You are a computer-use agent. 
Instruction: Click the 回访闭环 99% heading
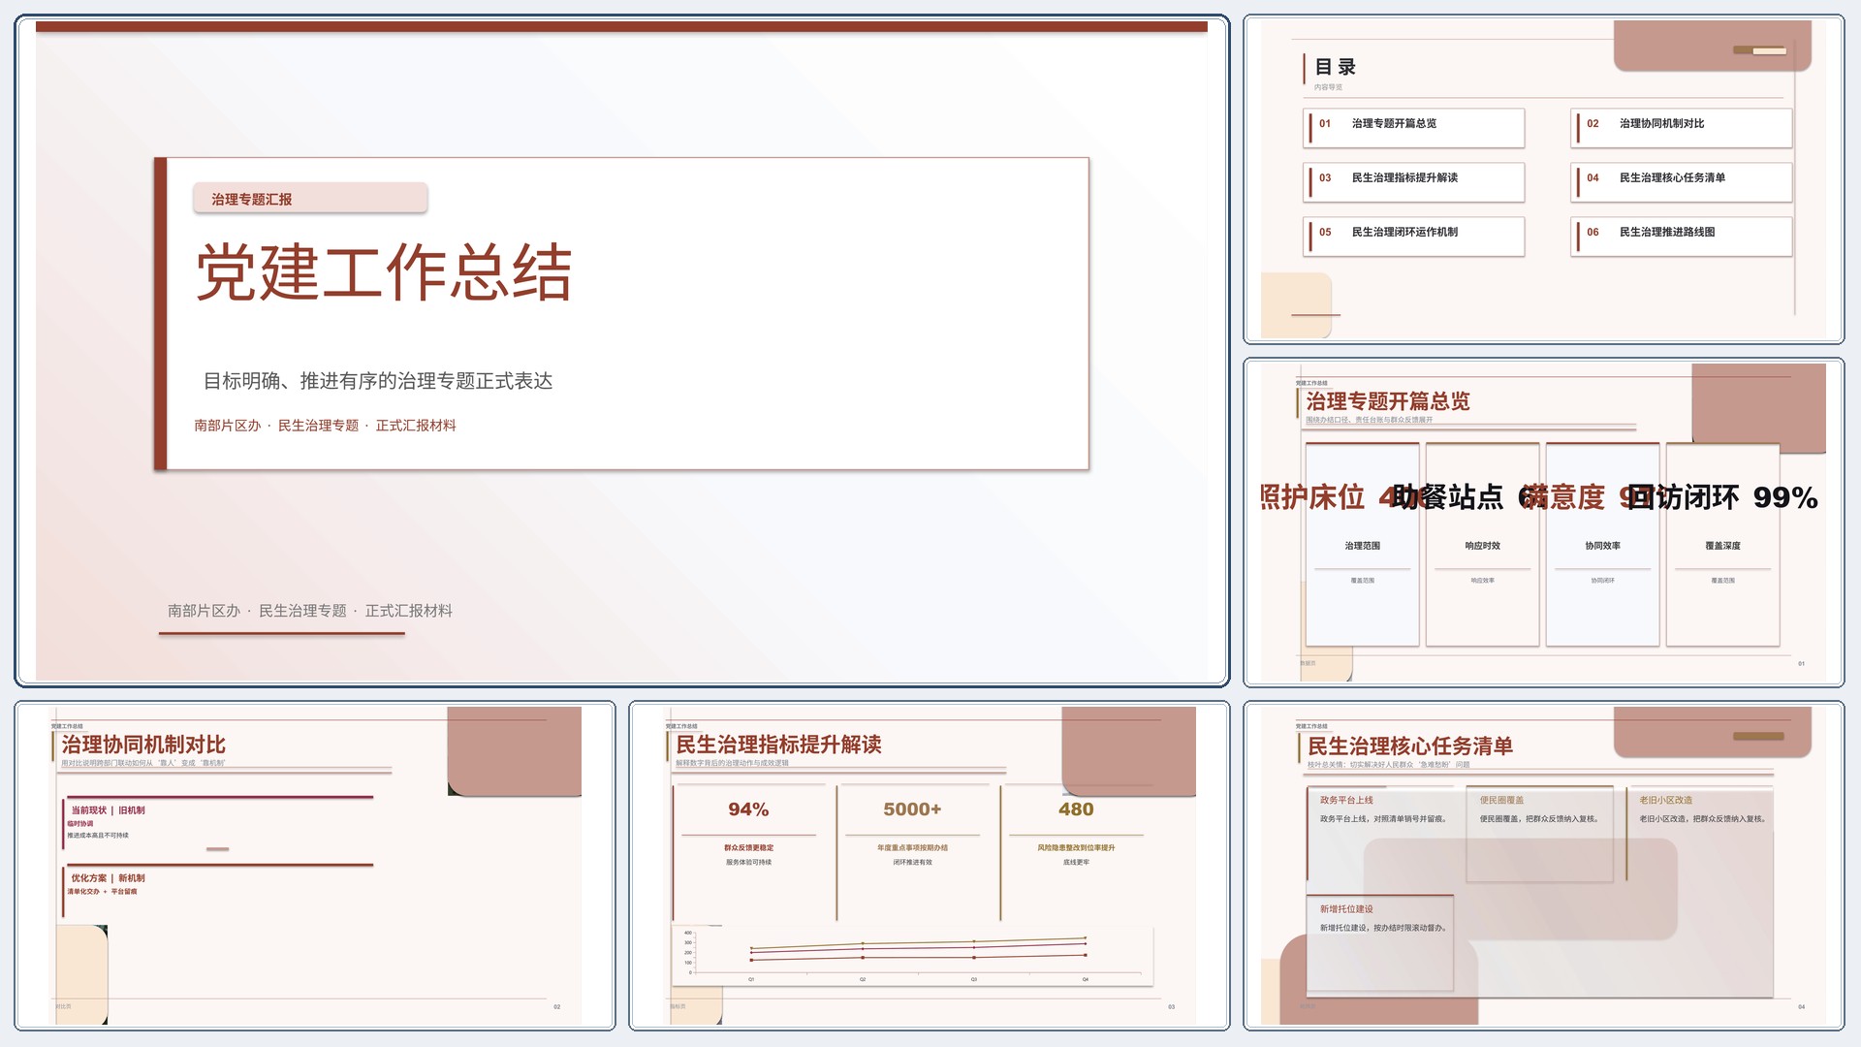coord(1722,497)
